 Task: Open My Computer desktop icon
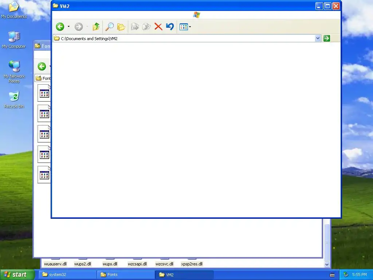14,40
